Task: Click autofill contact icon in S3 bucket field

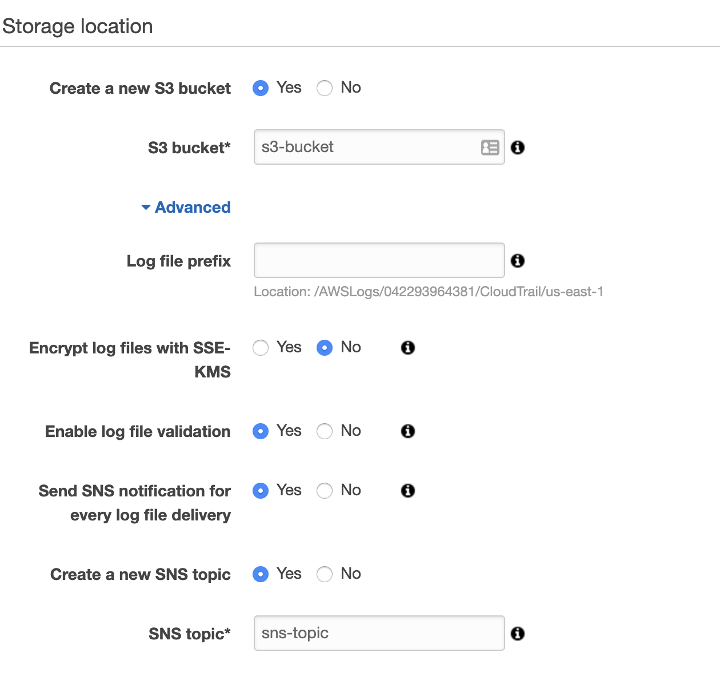Action: coord(490,148)
